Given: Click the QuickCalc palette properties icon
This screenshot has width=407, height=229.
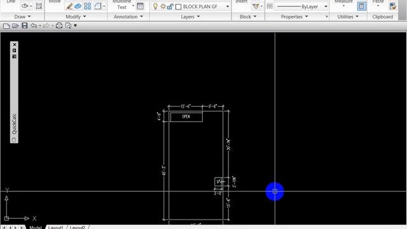Looking at the screenshot, I should coord(14,57).
